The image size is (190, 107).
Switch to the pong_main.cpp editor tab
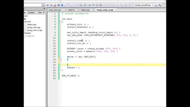click(x=55, y=10)
